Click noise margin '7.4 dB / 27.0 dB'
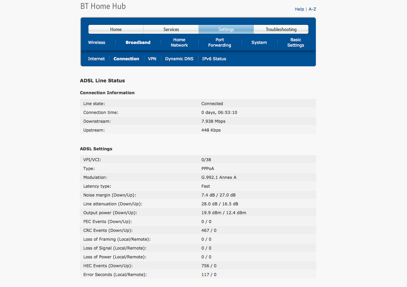407x287 pixels. [x=219, y=195]
